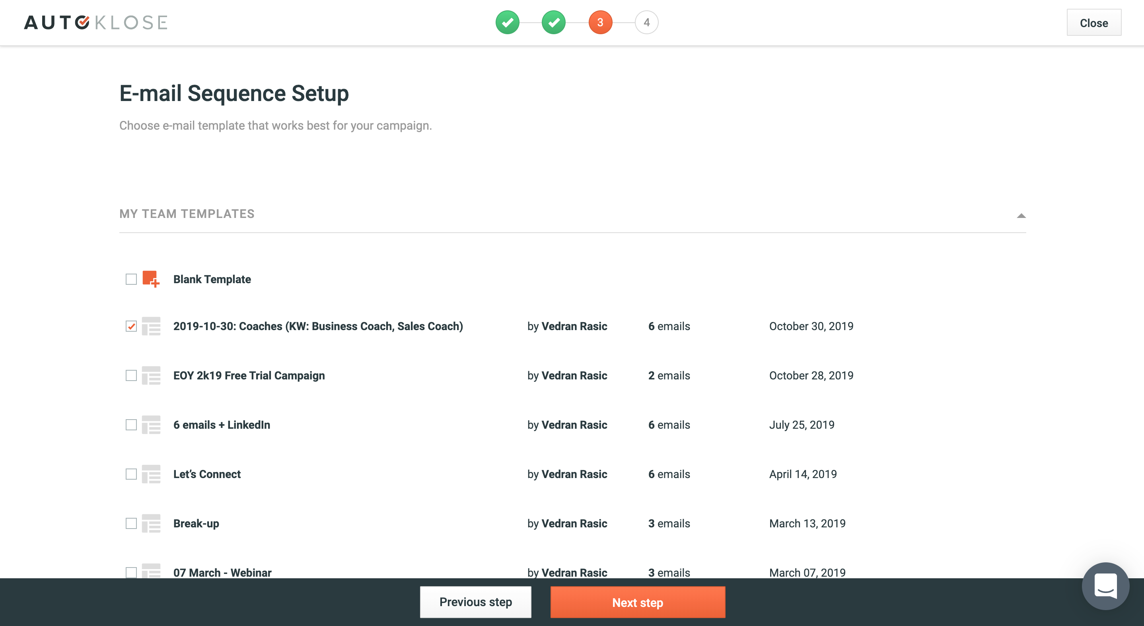1144x626 pixels.
Task: Select the 07 March - Webinar checkbox
Action: [x=131, y=572]
